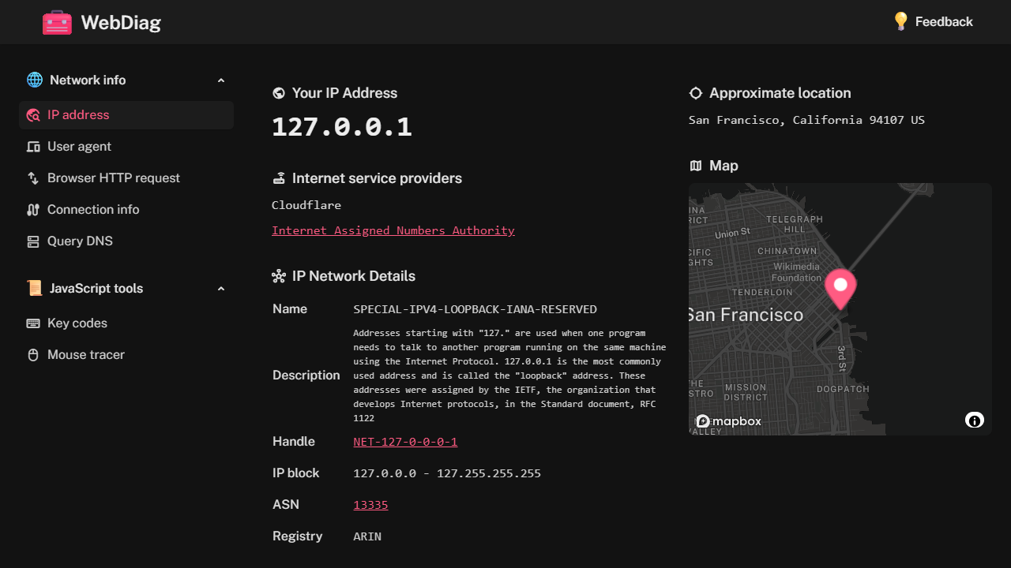Screen dimensions: 1011x568
Task: Click the pink location pin on map
Action: [x=840, y=289]
